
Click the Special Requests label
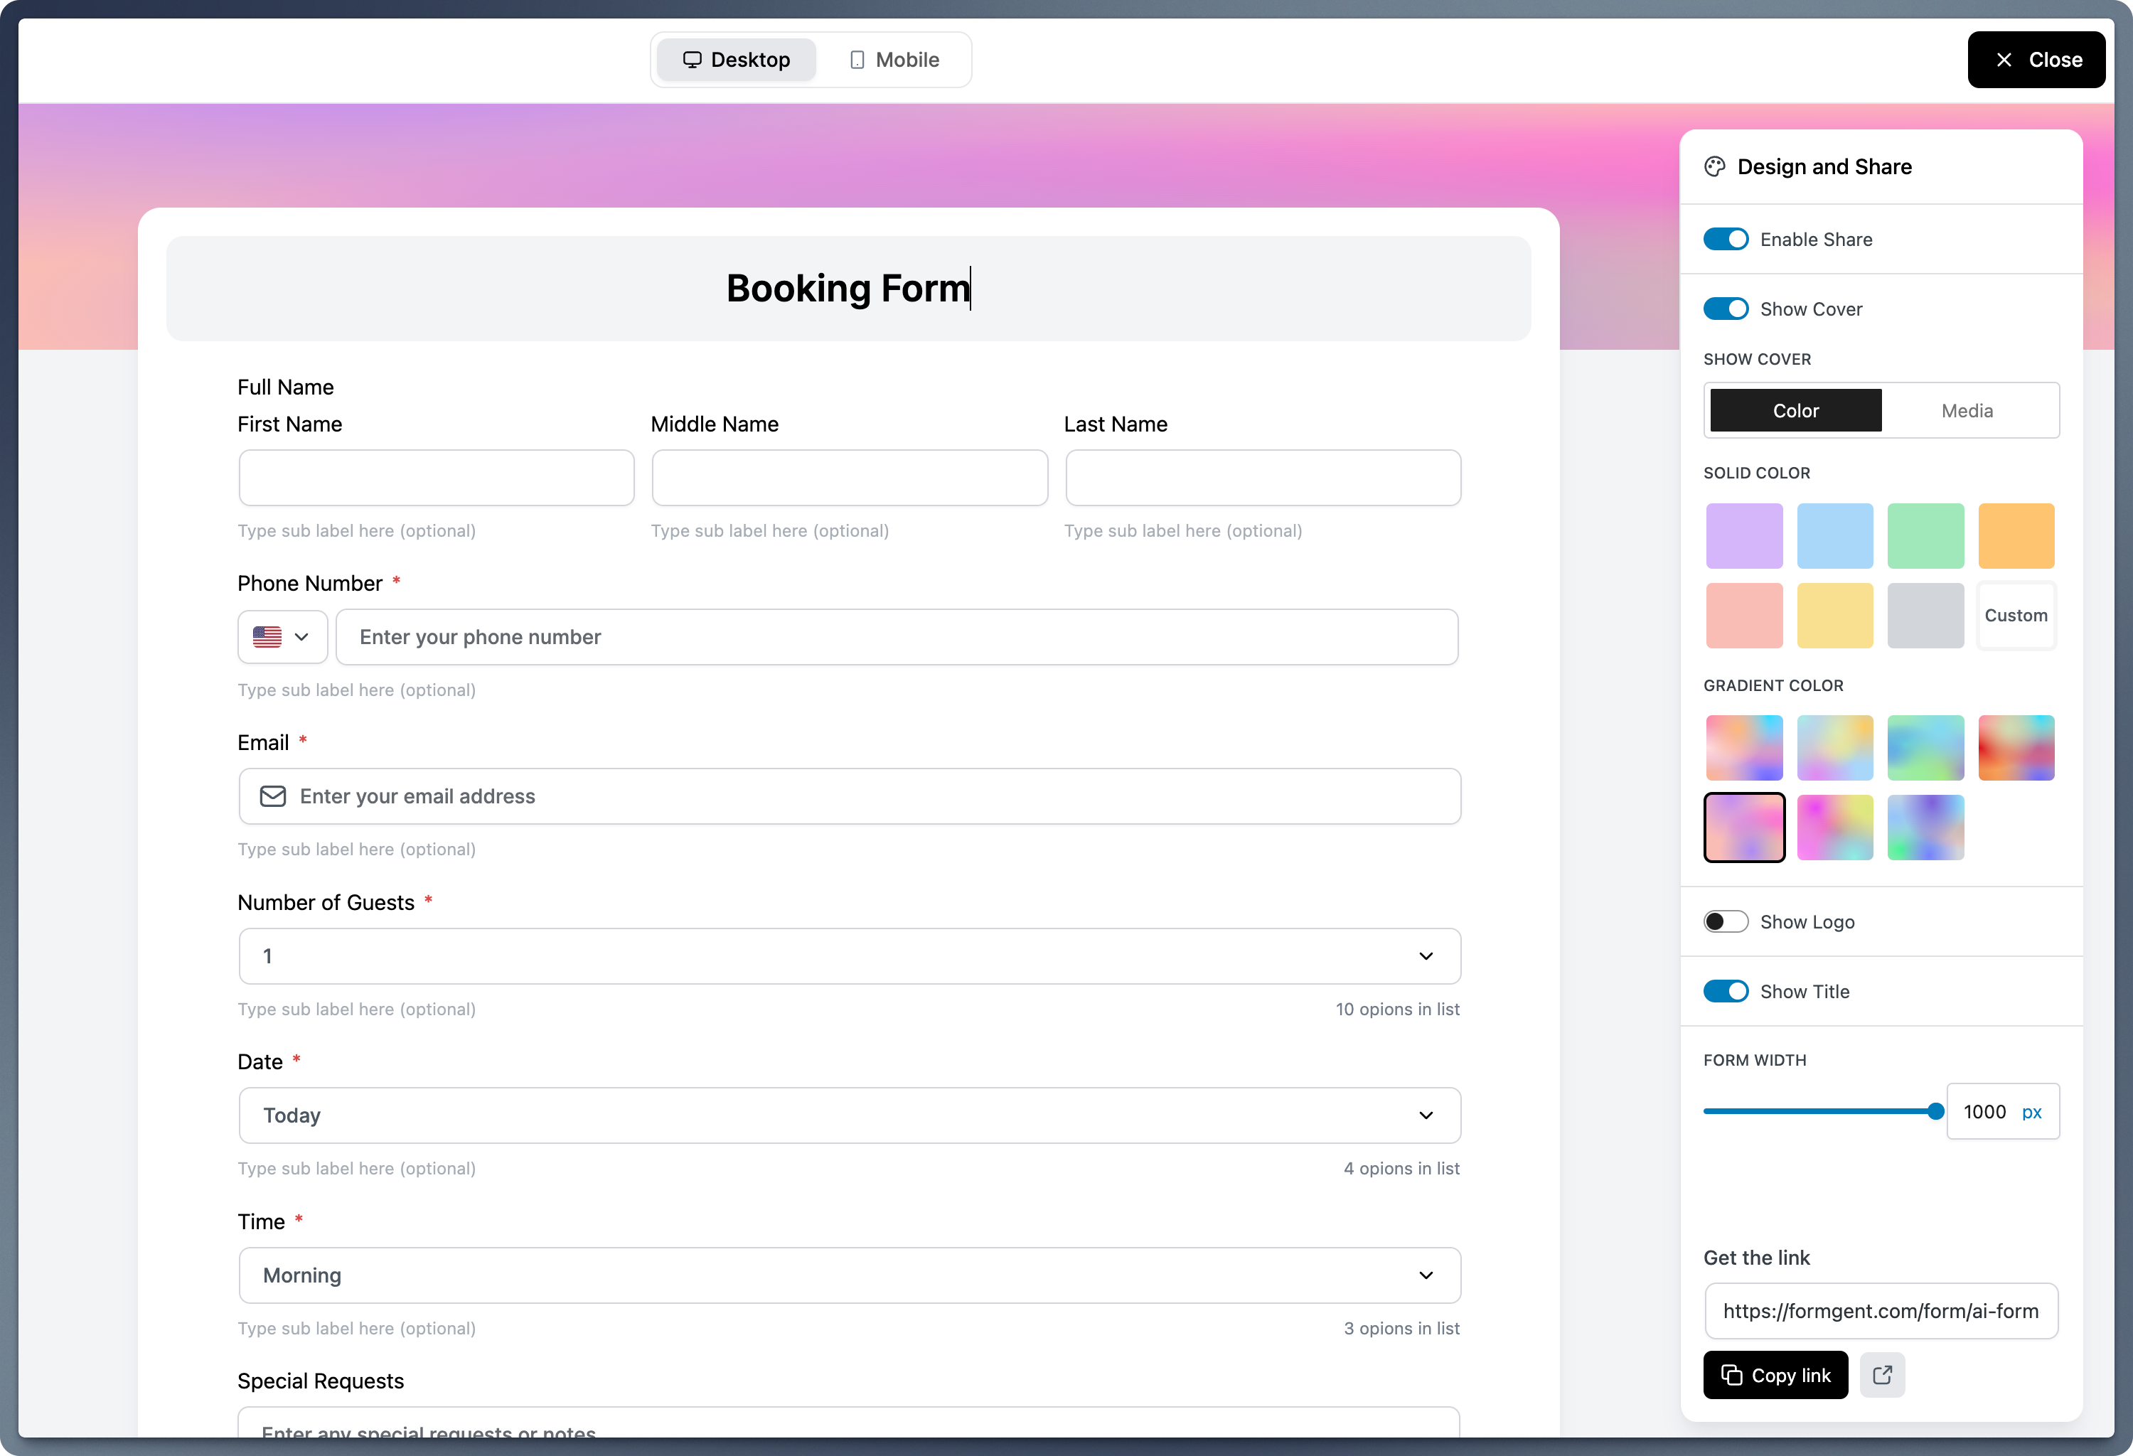[321, 1381]
